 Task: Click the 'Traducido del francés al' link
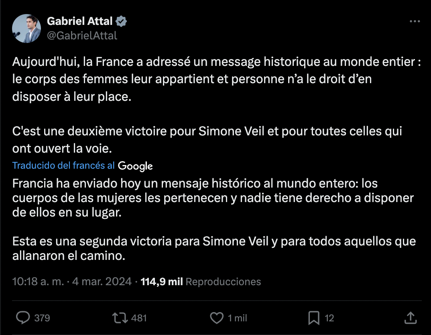63,165
